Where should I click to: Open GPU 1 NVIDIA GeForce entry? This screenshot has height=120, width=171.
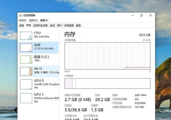(38, 98)
